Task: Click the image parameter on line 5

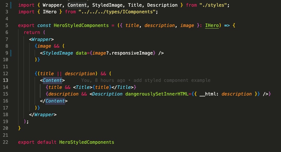Action: tap(187, 25)
